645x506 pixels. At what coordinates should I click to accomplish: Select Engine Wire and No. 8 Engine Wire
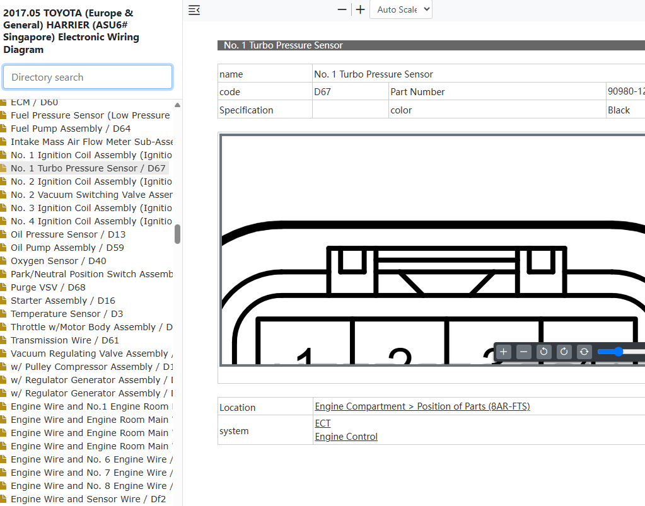[x=91, y=486]
